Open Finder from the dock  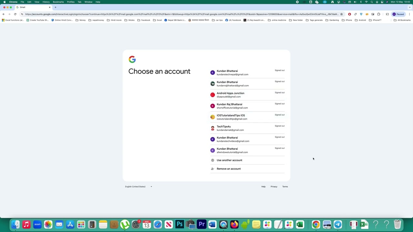click(x=15, y=224)
